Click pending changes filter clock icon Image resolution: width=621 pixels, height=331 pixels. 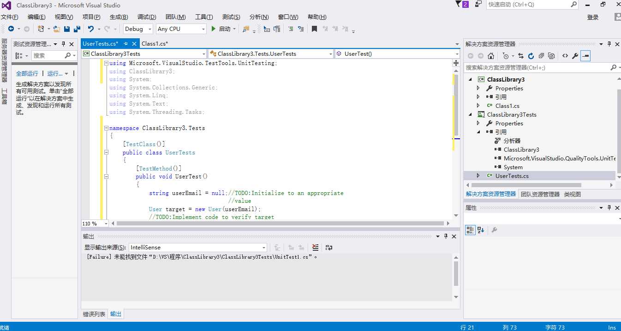click(x=506, y=56)
